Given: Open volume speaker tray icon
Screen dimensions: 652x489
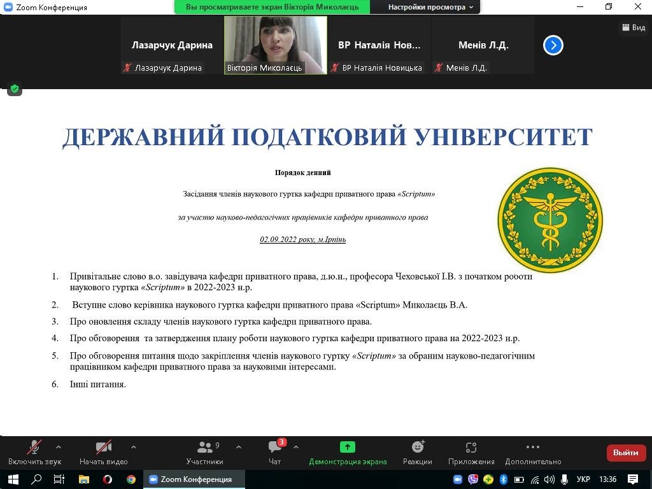Looking at the screenshot, I should (549, 479).
